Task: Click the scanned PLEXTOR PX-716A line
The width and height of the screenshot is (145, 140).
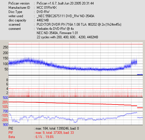Action: (x=79, y=25)
